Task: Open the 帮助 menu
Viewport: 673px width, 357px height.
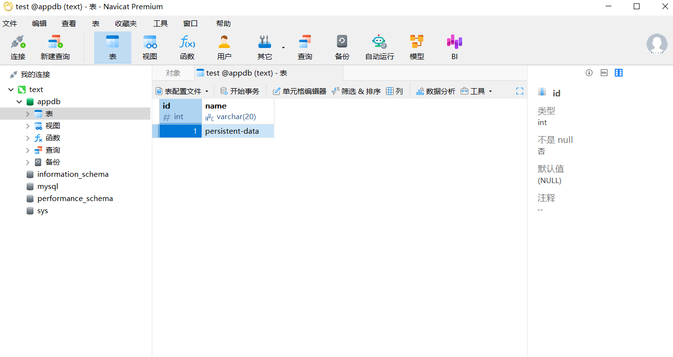Action: pos(224,23)
